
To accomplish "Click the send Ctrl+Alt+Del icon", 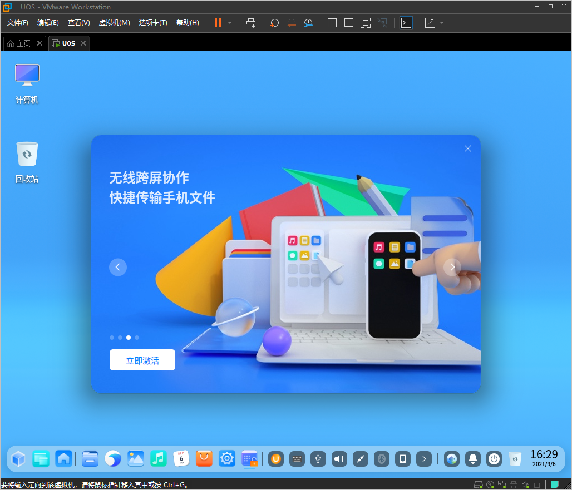I will (251, 23).
